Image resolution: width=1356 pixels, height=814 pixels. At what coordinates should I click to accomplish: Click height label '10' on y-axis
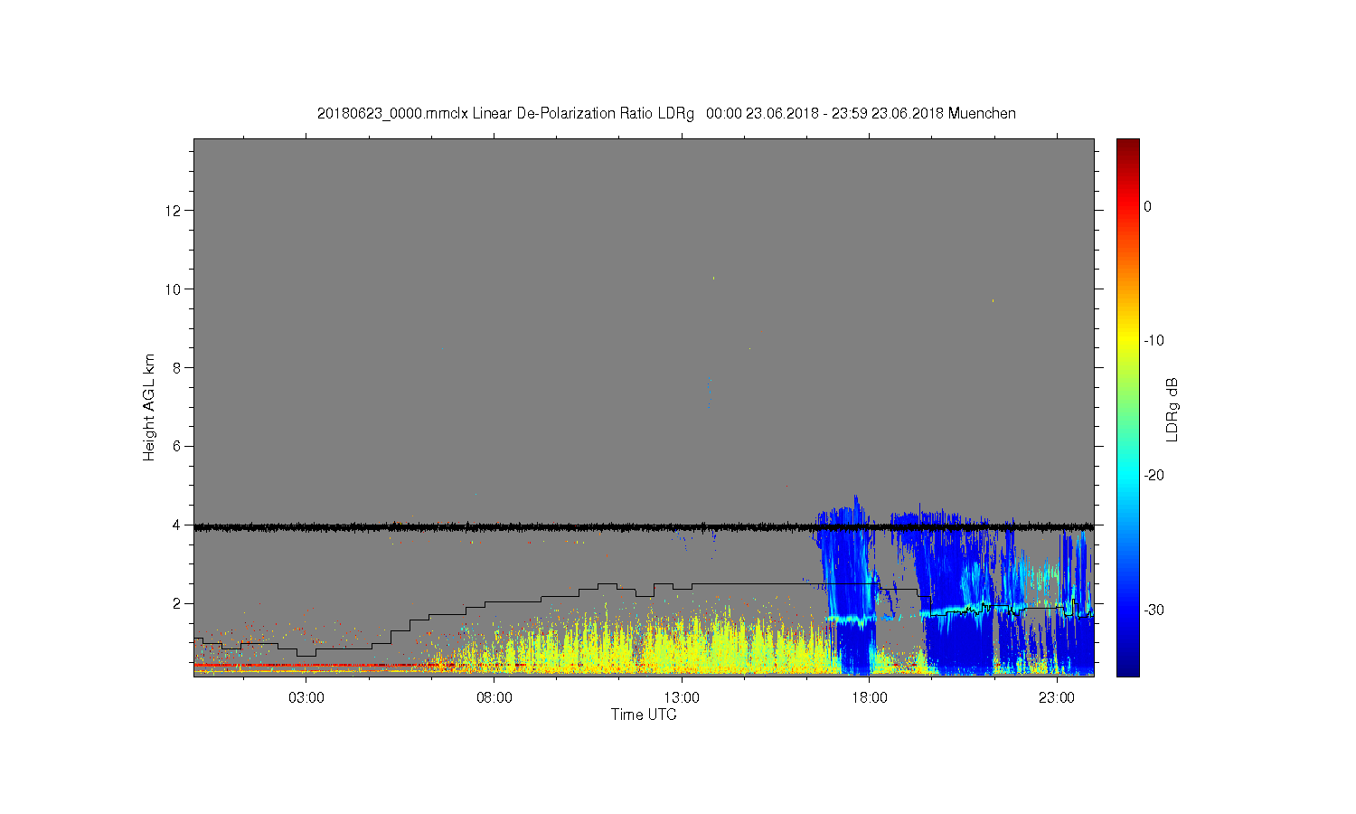click(174, 289)
